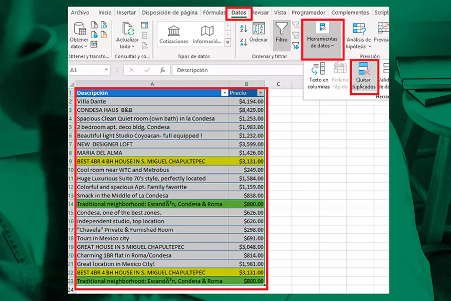Switch to the Insertar tab
The image size is (451, 301).
pyautogui.click(x=126, y=13)
